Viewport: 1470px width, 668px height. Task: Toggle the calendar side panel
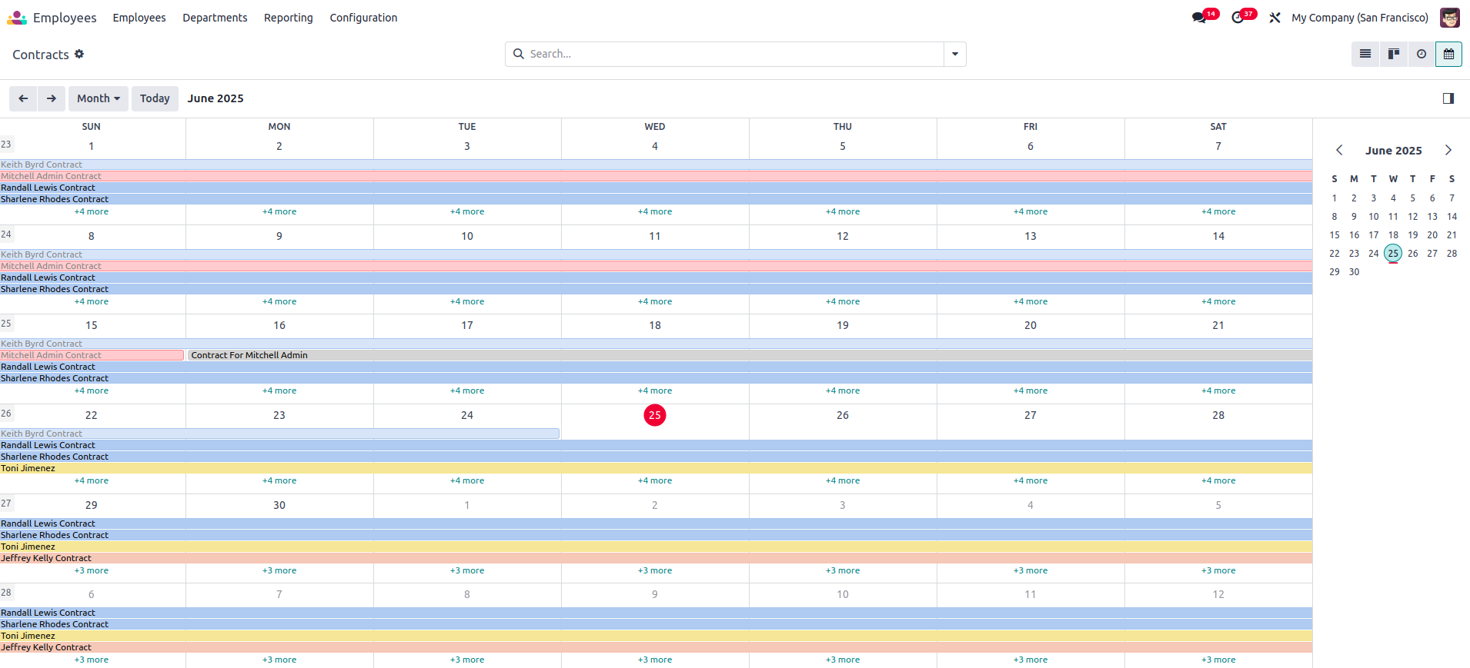[1448, 98]
